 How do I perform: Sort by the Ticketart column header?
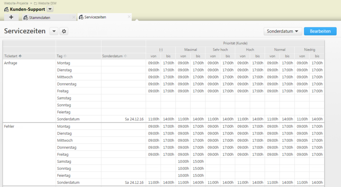(29, 56)
